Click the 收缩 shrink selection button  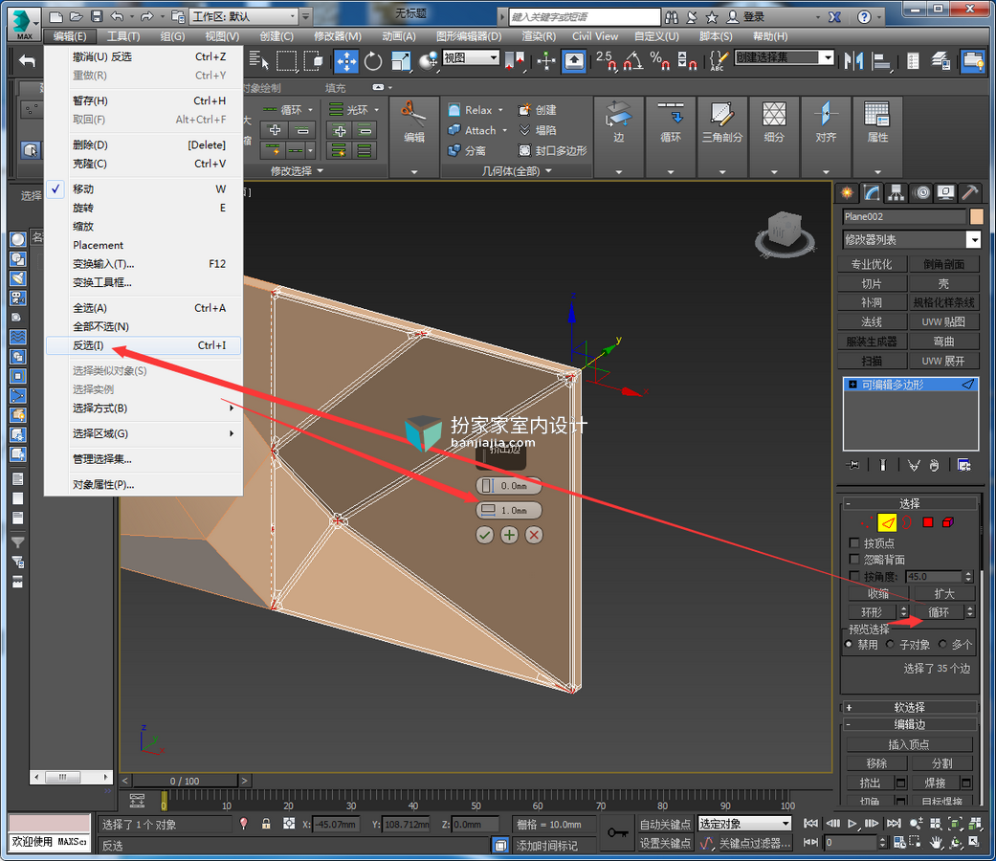[x=878, y=594]
